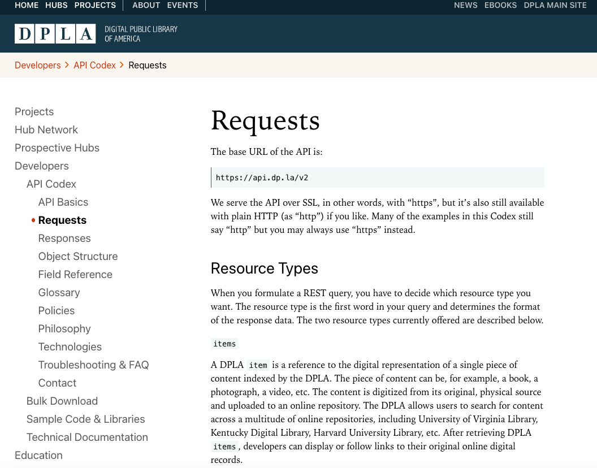Open Sample Code & Libraries sidebar link
This screenshot has width=597, height=468.
tap(86, 419)
